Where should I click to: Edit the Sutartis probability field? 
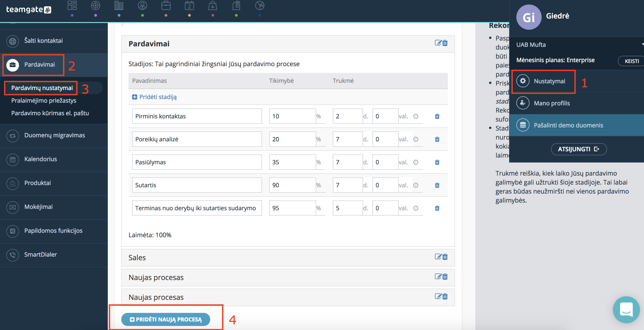pyautogui.click(x=293, y=185)
